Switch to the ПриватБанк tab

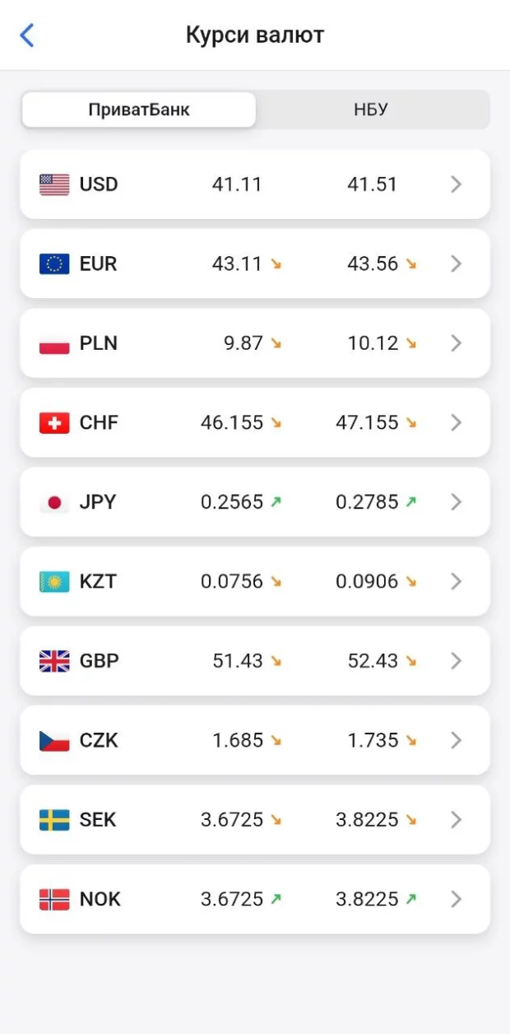click(x=139, y=109)
